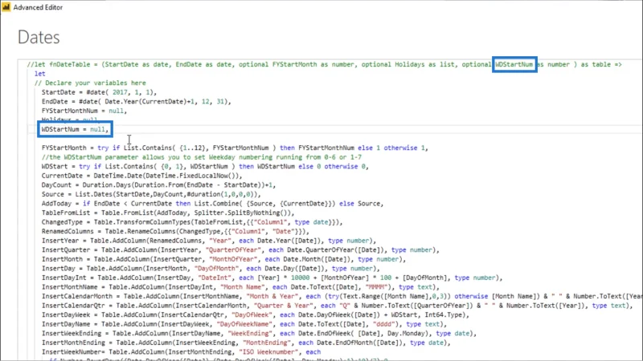The height and width of the screenshot is (361, 643).
Task: Click the InsertDayInt DateInt line
Action: point(272,278)
